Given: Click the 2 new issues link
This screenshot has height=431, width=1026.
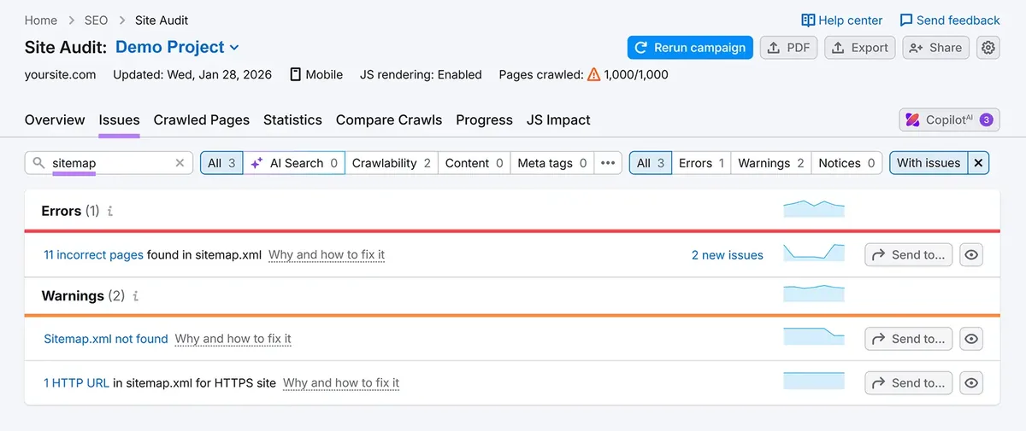Looking at the screenshot, I should [x=728, y=254].
